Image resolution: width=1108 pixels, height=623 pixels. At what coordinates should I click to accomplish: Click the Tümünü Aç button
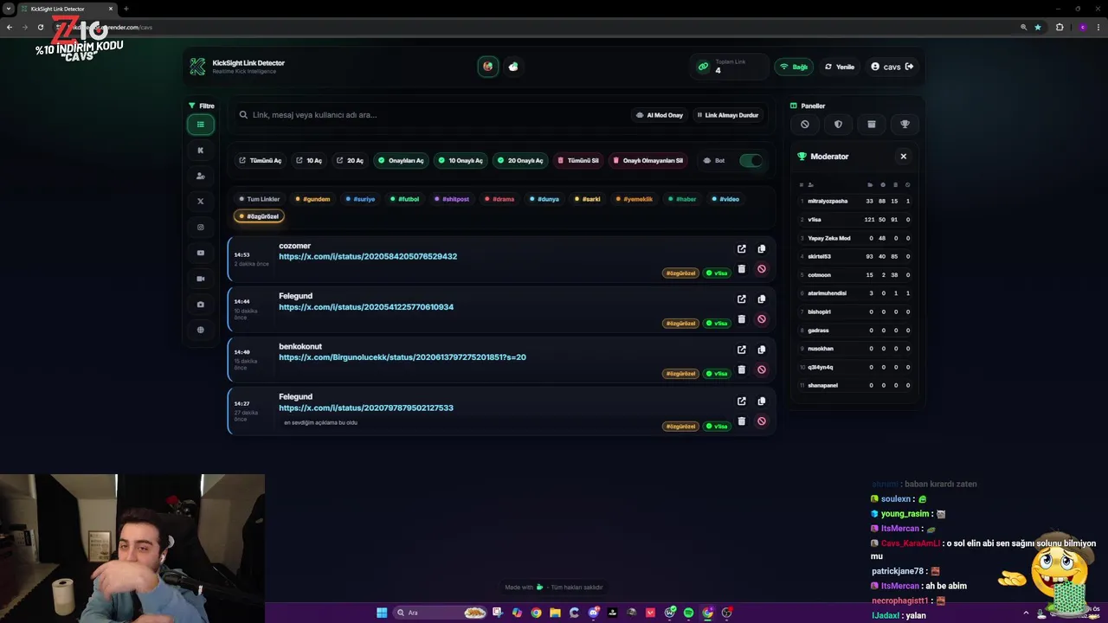(x=261, y=161)
